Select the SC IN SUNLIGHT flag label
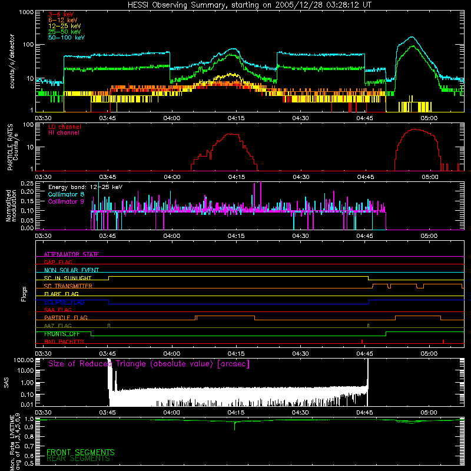The width and height of the screenshot is (471, 471). coord(68,278)
